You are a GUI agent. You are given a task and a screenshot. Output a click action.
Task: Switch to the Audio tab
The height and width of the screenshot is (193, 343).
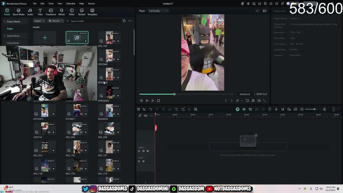(x=30, y=12)
